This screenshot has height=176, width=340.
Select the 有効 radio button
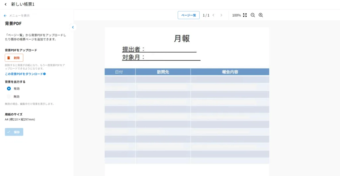pyautogui.click(x=9, y=88)
